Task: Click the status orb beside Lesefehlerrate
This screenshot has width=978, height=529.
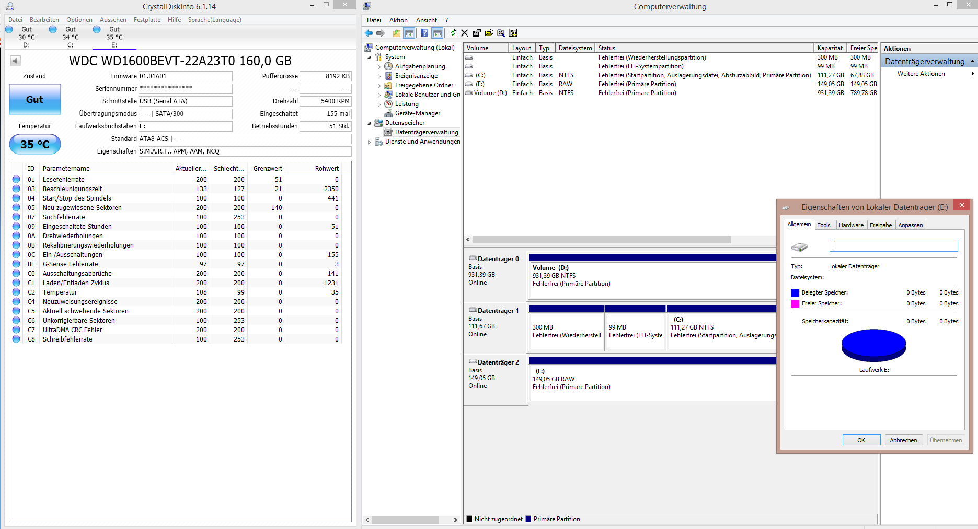Action: click(x=16, y=179)
